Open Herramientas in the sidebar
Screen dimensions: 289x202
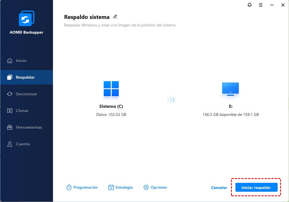(29, 127)
